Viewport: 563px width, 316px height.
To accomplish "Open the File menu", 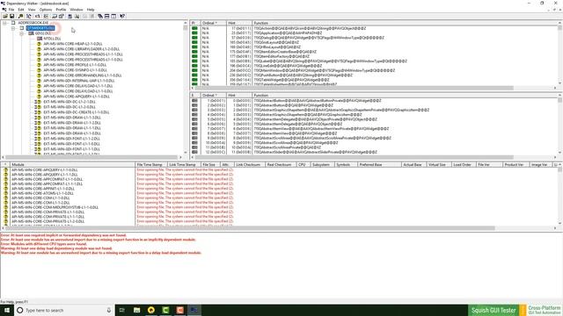I will 11,10.
